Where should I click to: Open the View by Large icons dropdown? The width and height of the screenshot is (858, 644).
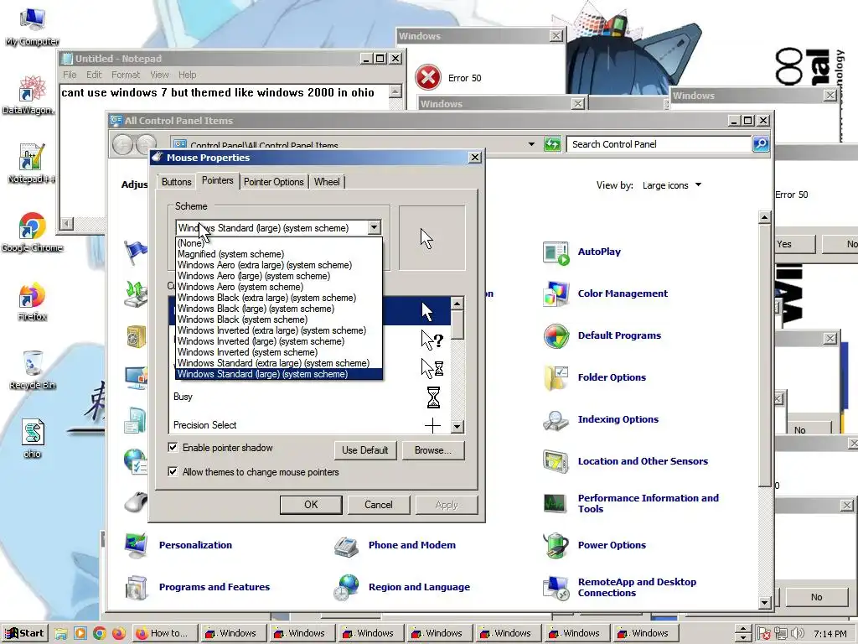tap(672, 185)
